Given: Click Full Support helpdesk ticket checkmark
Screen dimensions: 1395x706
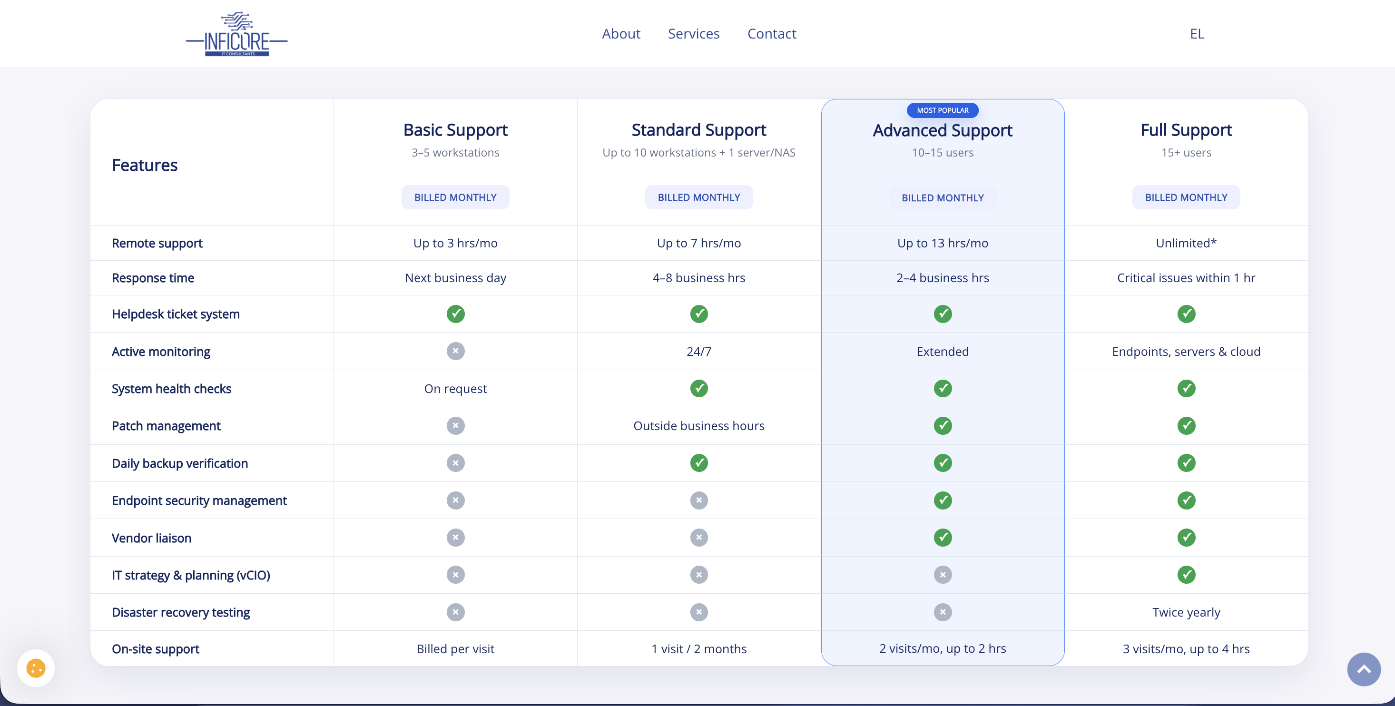Looking at the screenshot, I should tap(1186, 314).
